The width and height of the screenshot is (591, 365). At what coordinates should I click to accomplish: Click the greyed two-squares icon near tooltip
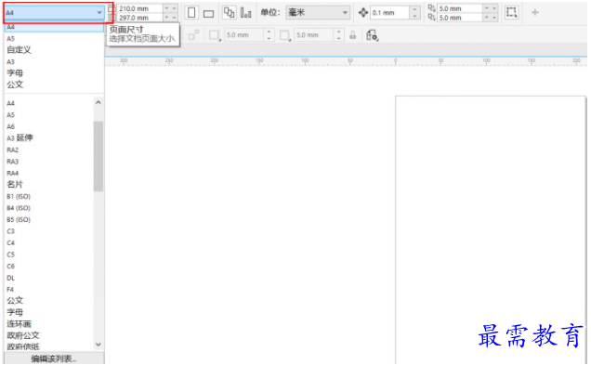pos(193,35)
